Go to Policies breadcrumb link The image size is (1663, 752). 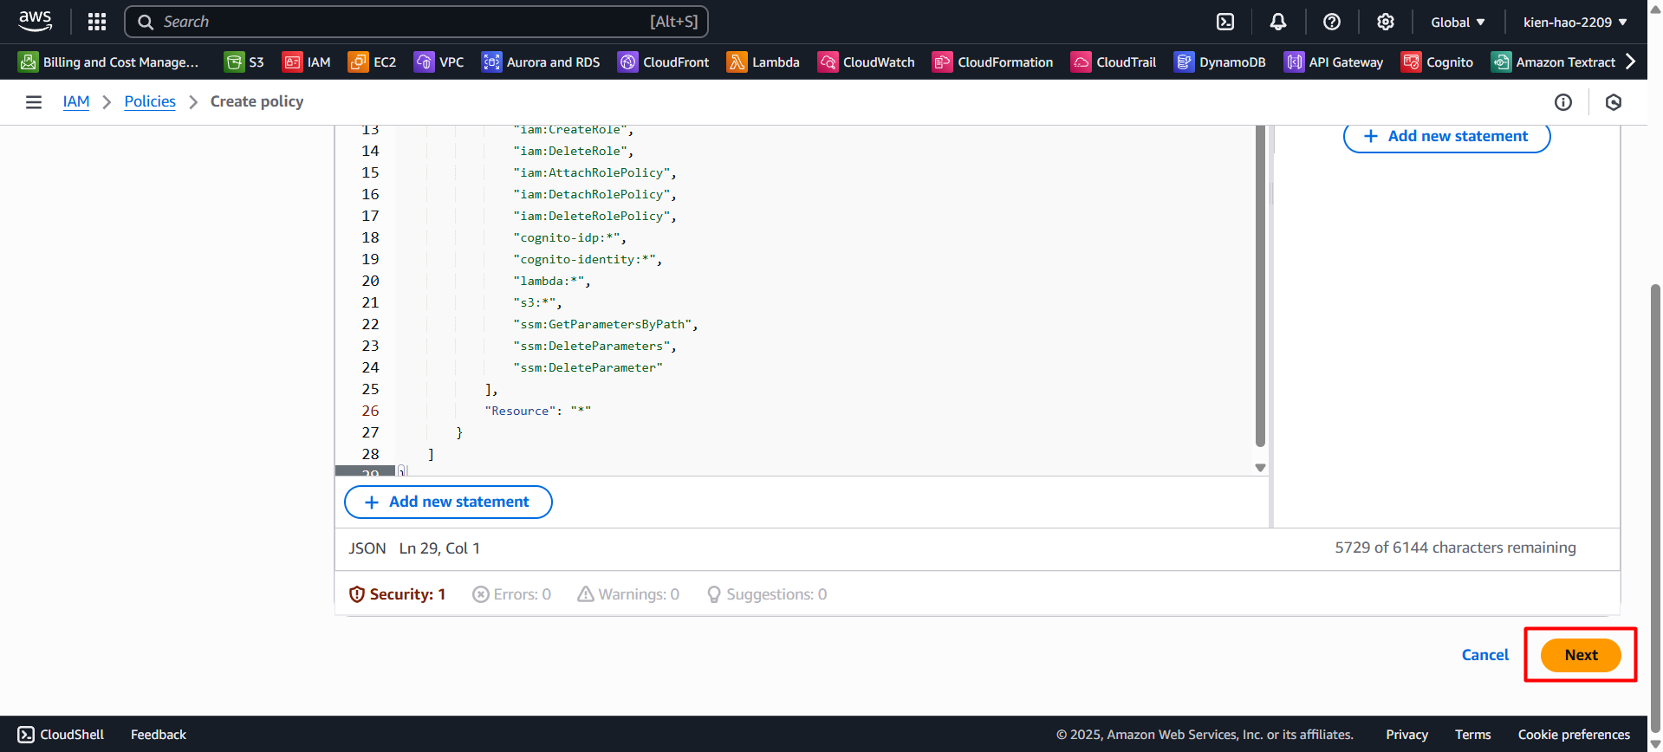tap(150, 102)
